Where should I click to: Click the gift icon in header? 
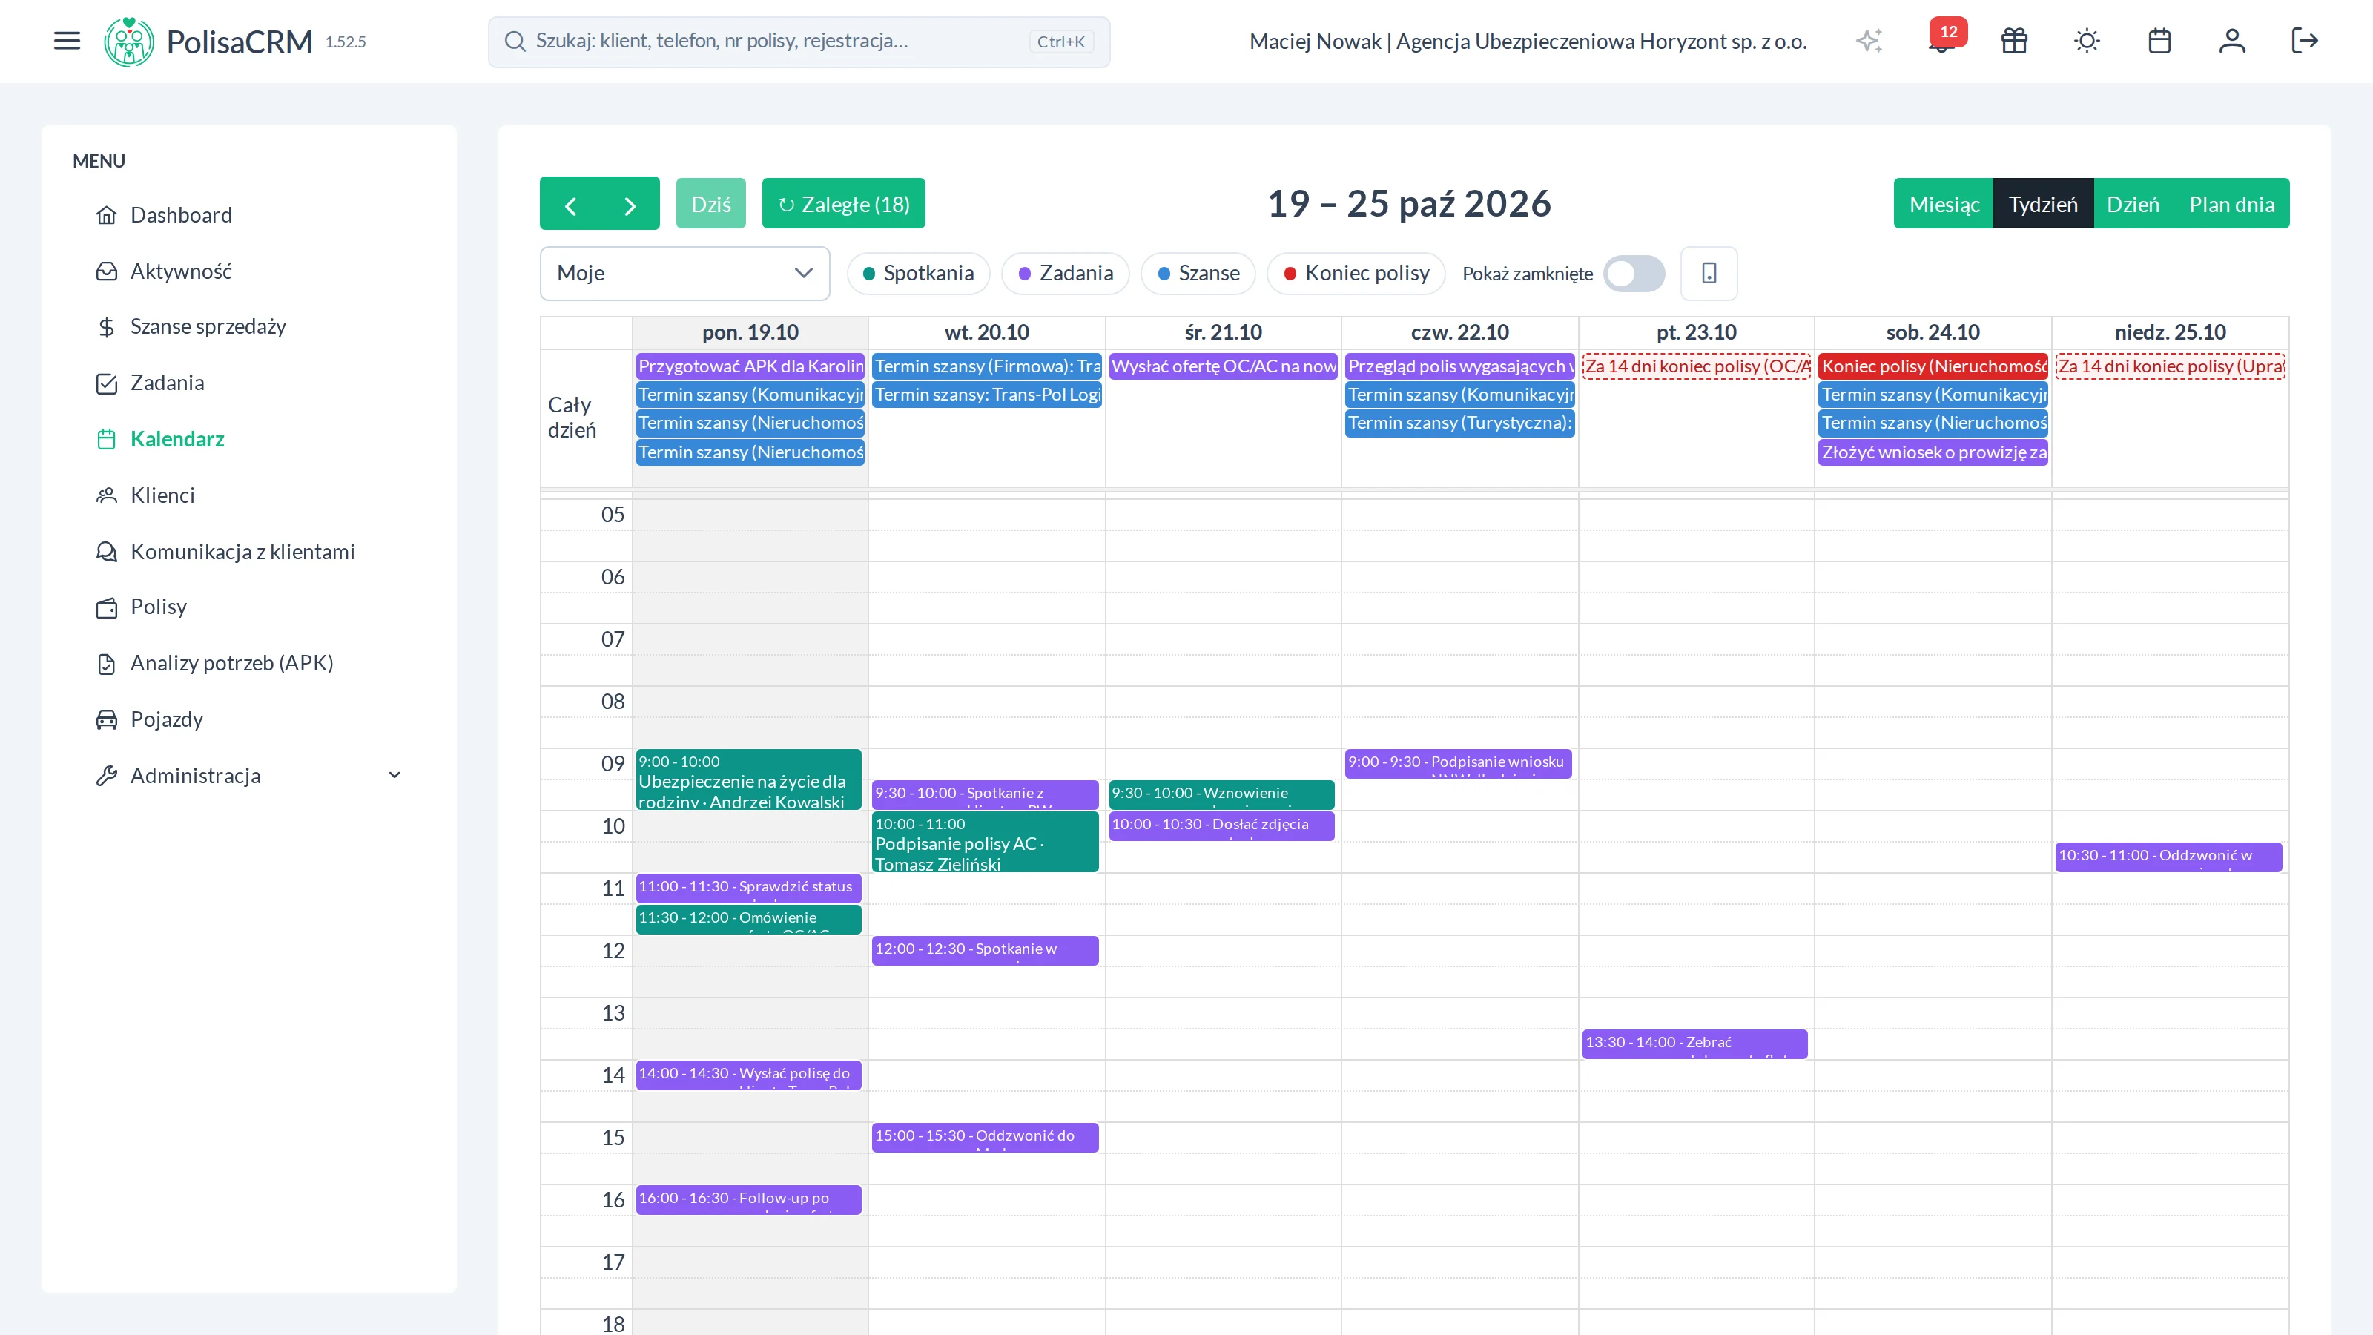point(2014,41)
